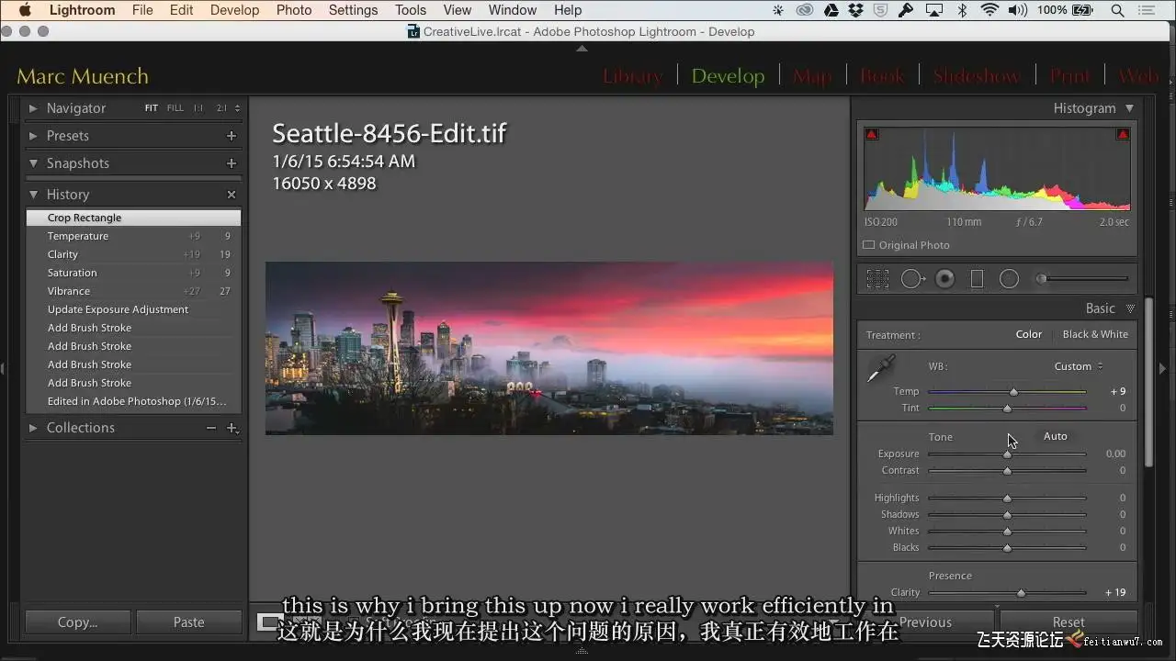
Task: Set treatment to Black & White
Action: click(x=1095, y=334)
